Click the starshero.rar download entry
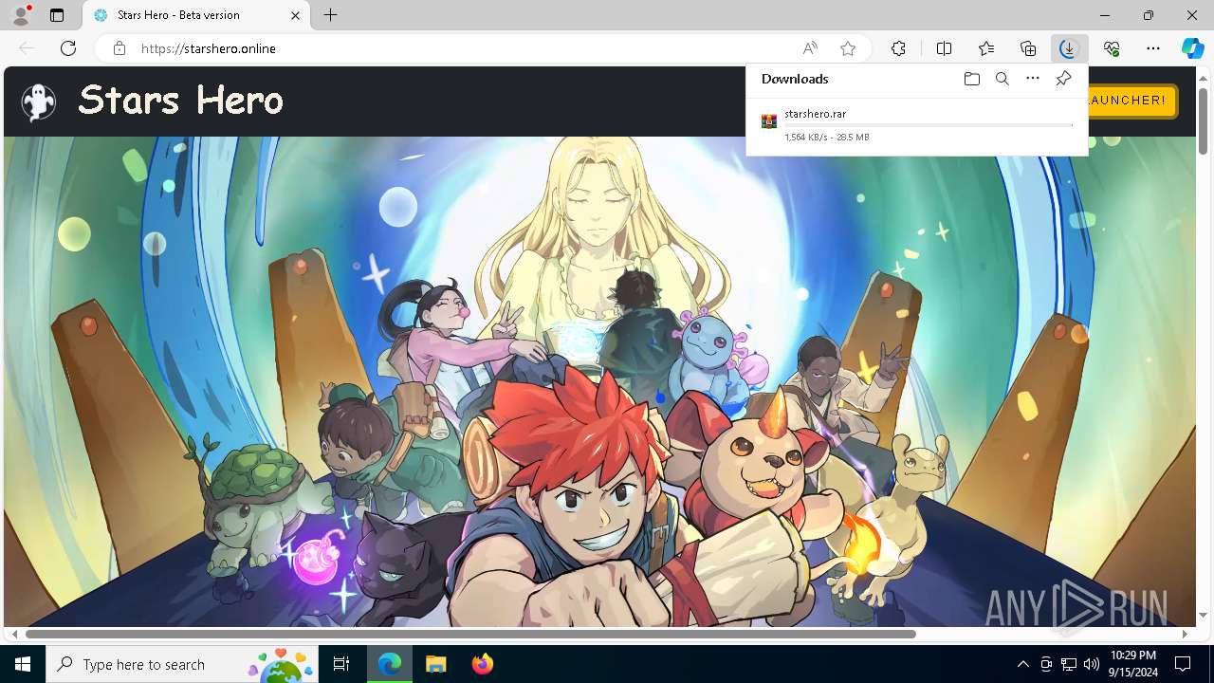 click(x=917, y=125)
